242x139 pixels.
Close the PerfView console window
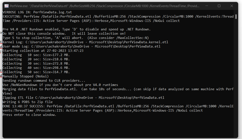pyautogui.click(x=232, y=6)
